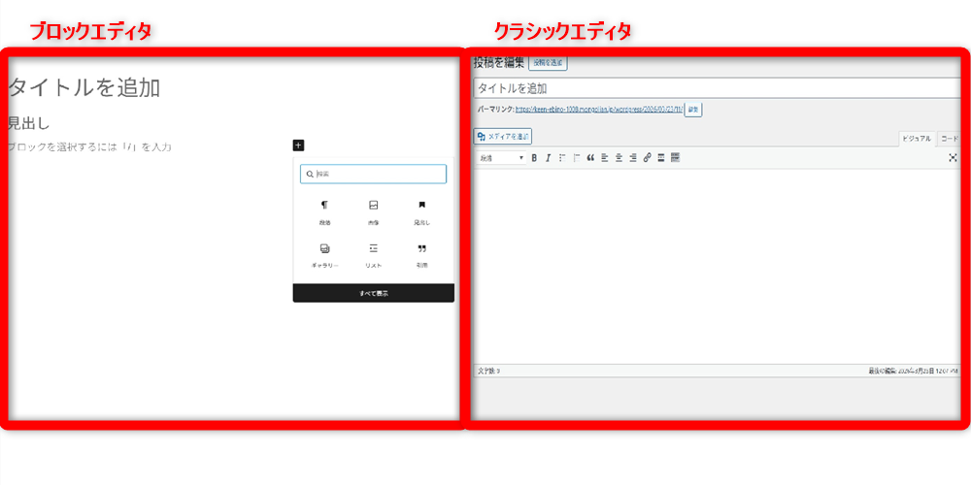Click the toolbar toggle (kitchen sink) icon
Image resolution: width=971 pixels, height=485 pixels.
click(x=675, y=158)
